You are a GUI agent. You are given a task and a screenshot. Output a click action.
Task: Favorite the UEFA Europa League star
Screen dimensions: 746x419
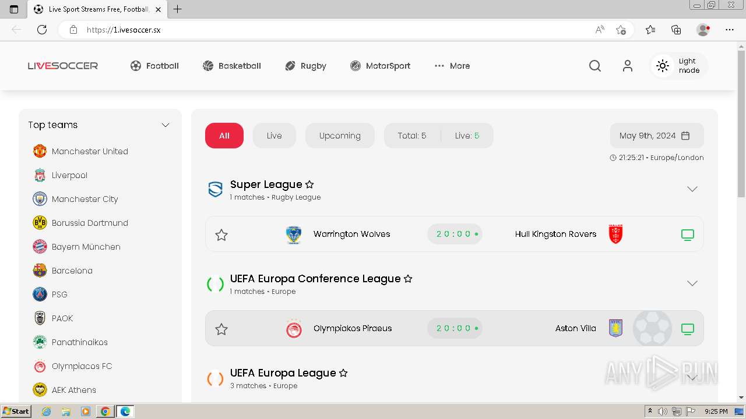point(343,373)
